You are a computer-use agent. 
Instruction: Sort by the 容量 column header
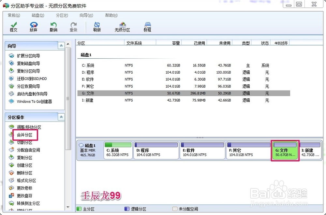(169, 43)
